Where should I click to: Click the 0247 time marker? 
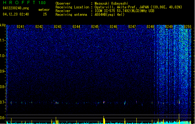click(132, 27)
